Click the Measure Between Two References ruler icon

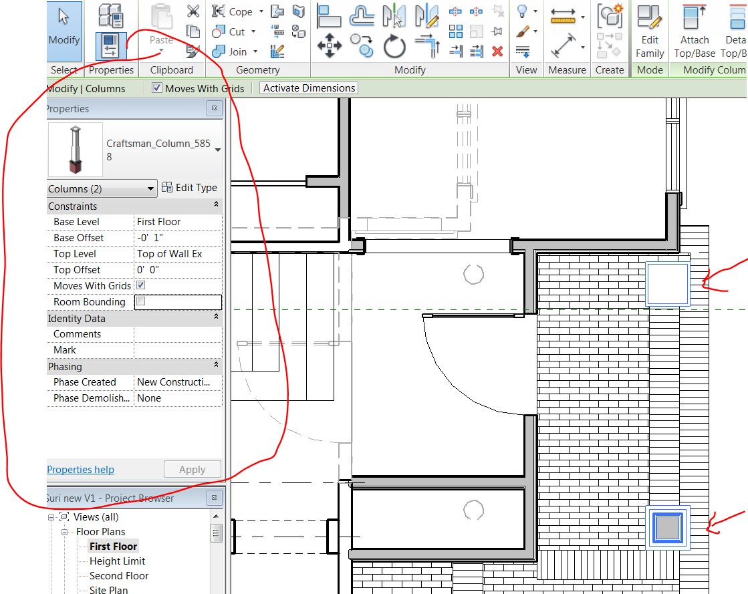(x=564, y=16)
